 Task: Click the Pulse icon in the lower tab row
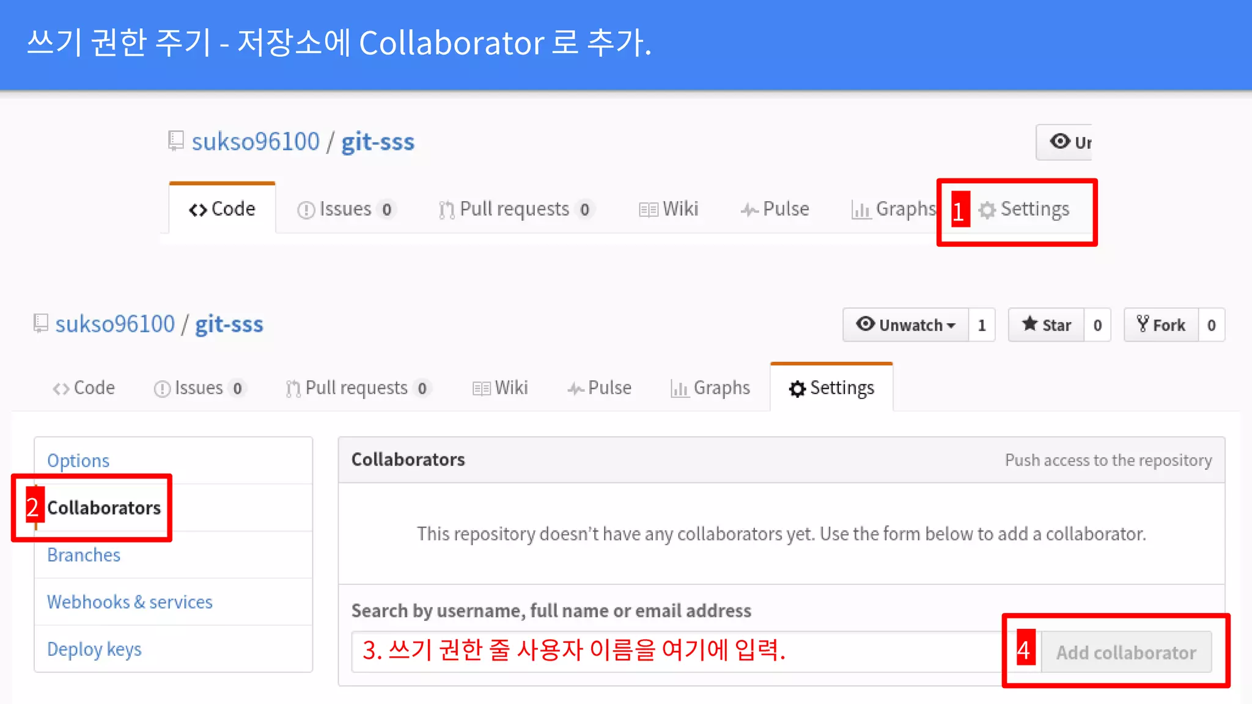tap(575, 389)
